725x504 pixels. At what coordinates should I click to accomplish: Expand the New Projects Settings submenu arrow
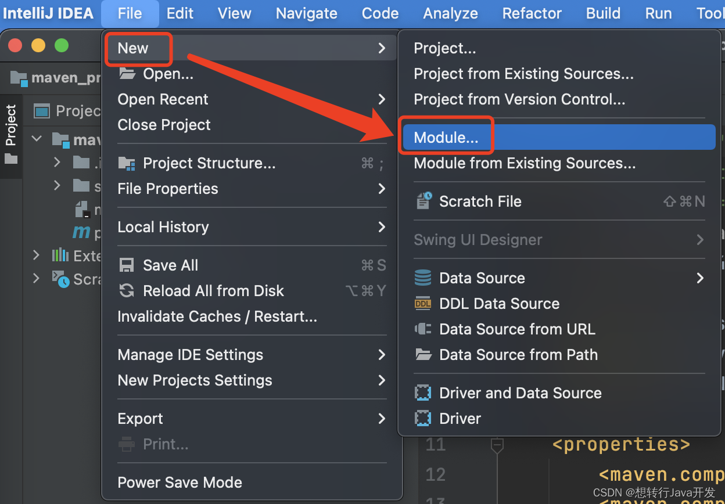(x=382, y=380)
